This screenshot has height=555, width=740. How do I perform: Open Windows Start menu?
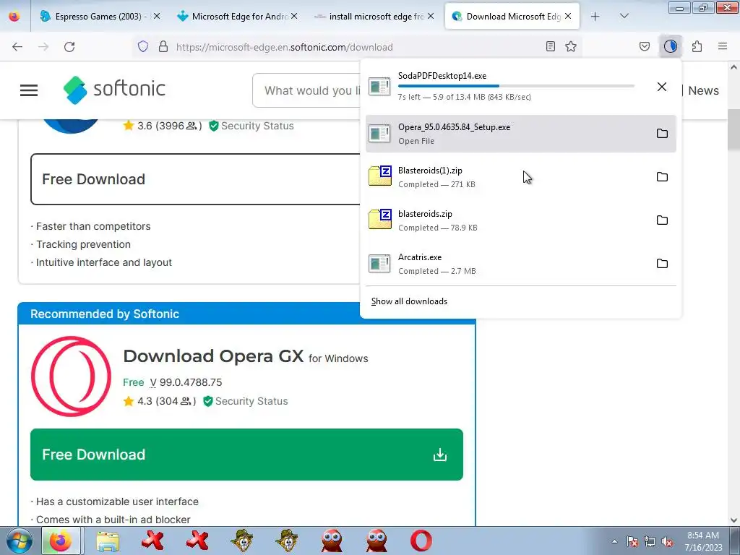[19, 541]
